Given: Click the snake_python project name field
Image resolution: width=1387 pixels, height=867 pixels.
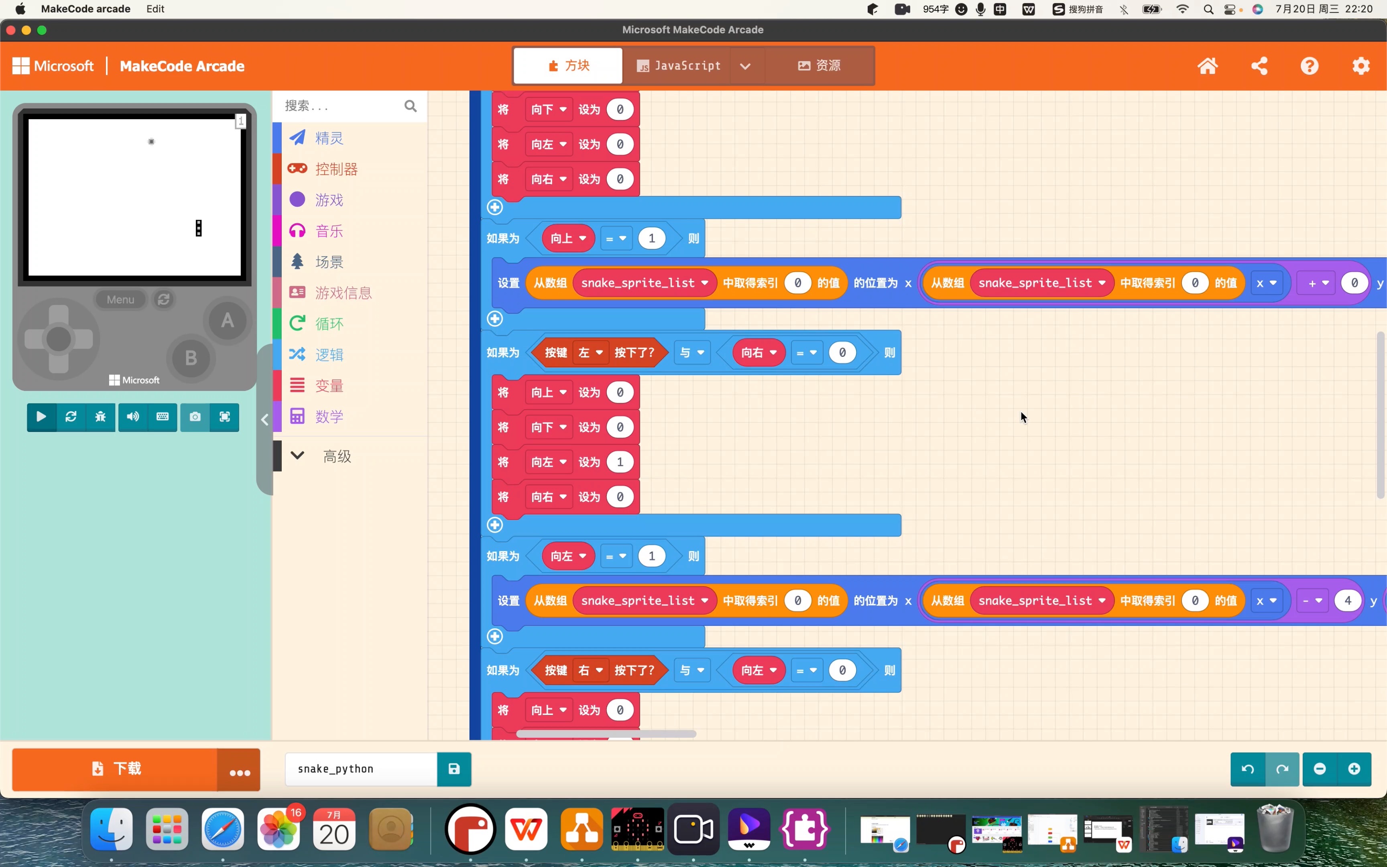Looking at the screenshot, I should 361,769.
